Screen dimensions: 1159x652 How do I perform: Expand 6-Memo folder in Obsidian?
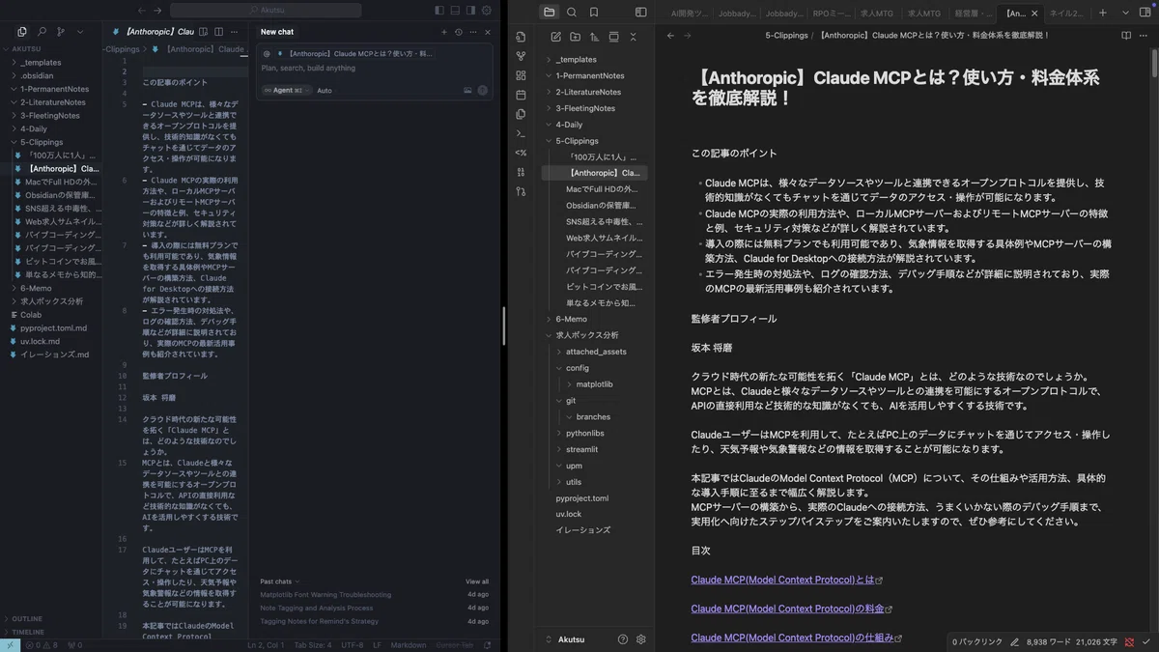tap(593, 319)
